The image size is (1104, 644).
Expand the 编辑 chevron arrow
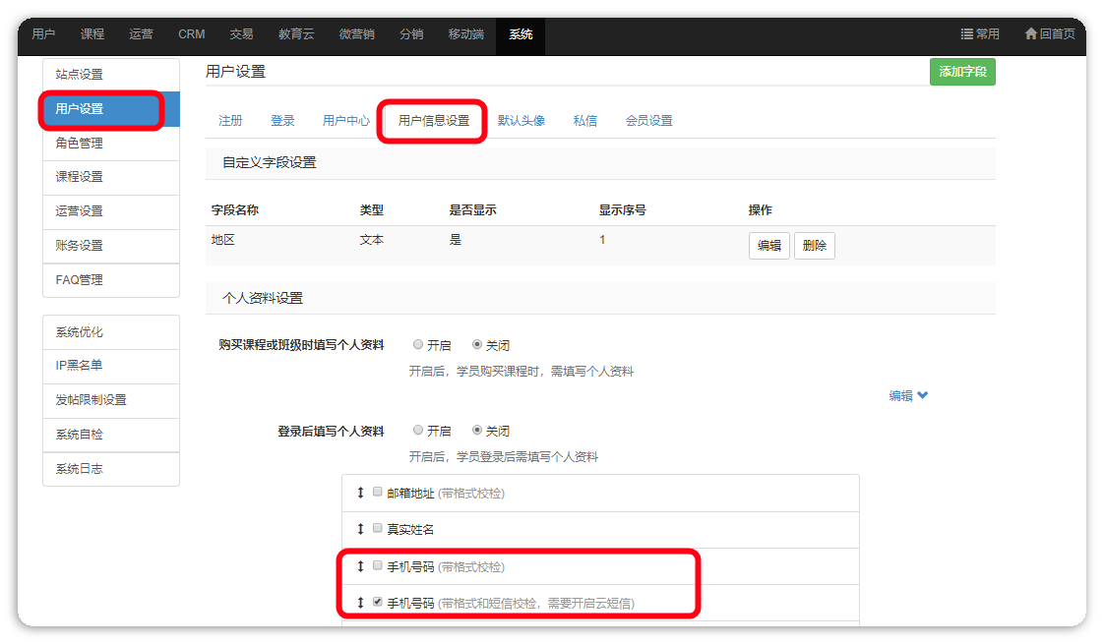coord(923,396)
